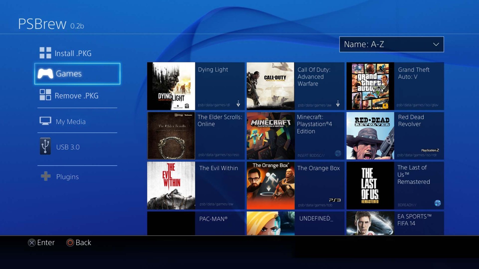Click the Remove .PKG grid icon
479x269 pixels.
coord(46,95)
